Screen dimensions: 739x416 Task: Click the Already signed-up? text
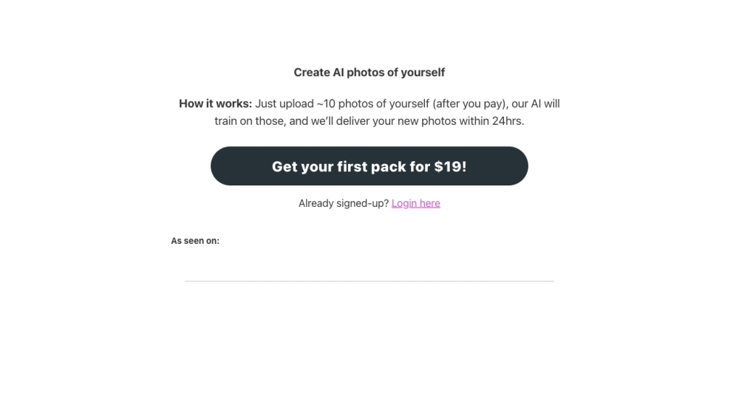click(x=344, y=203)
